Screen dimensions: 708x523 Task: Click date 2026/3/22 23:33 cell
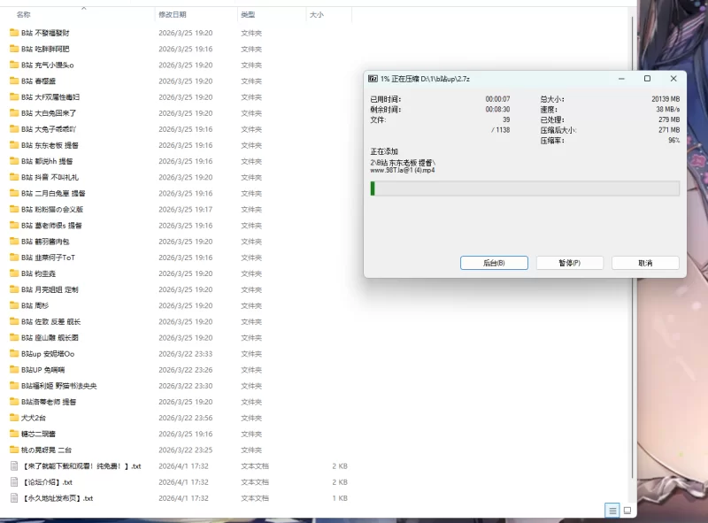click(186, 354)
